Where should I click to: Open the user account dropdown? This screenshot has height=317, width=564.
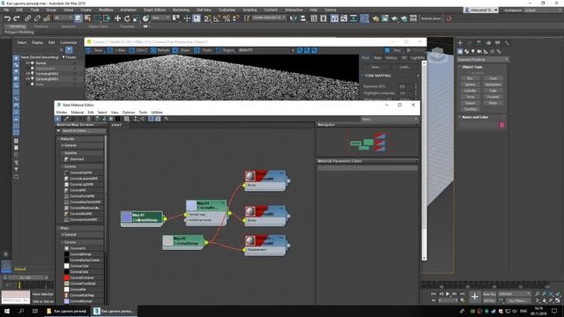(x=481, y=10)
